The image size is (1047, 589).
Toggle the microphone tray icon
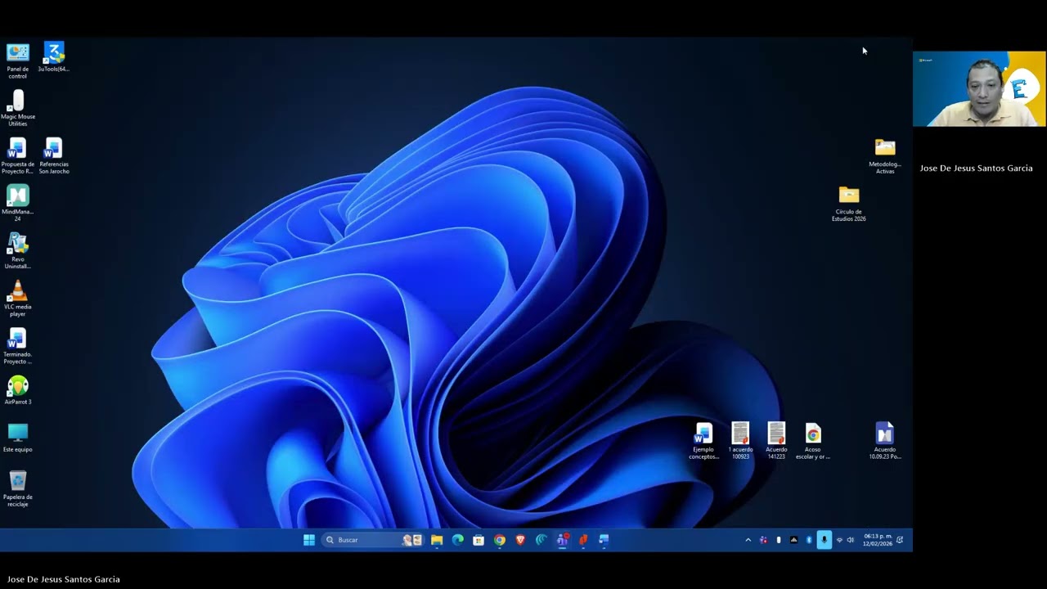(x=824, y=540)
